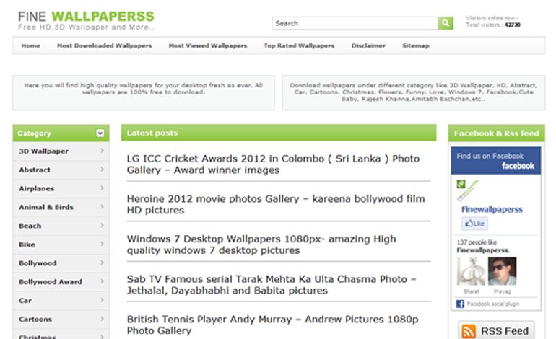Screen dimensions: 556x339
Task: Open the Heroine 2012 movie photos post
Action: 276,204
